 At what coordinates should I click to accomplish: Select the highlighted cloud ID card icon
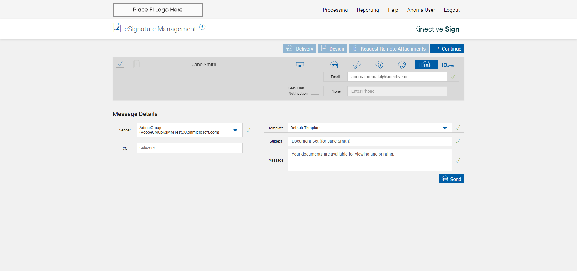click(x=426, y=64)
